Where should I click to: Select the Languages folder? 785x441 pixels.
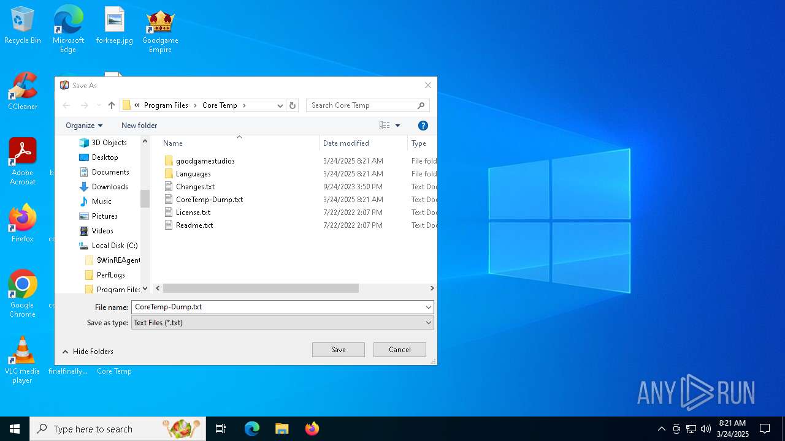click(187, 174)
